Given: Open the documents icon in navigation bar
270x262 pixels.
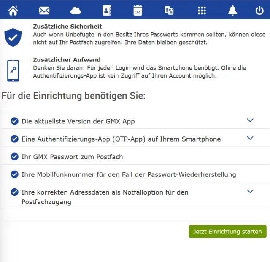Looking at the screenshot, I should (x=169, y=11).
